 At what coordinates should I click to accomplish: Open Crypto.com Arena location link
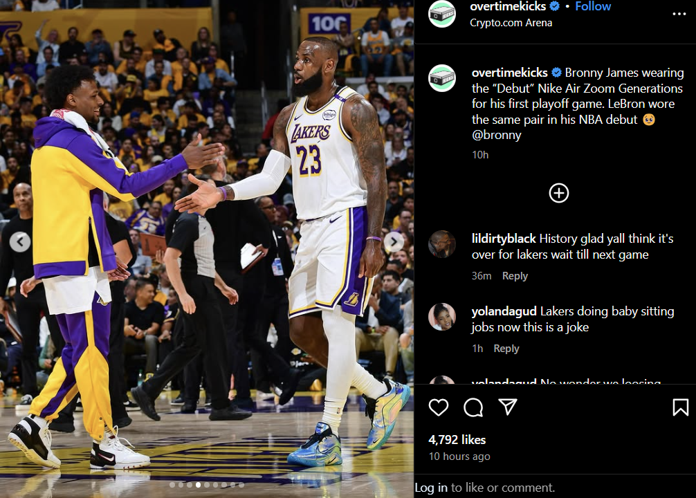coord(511,23)
